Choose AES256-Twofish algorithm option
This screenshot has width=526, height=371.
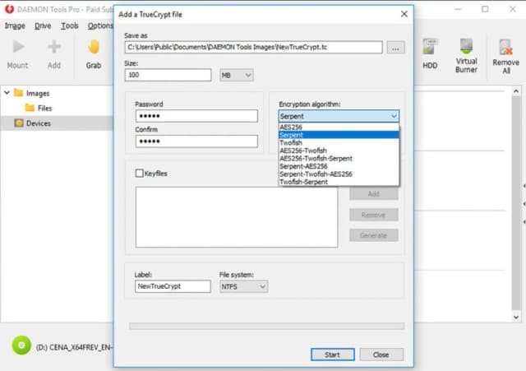(339, 151)
